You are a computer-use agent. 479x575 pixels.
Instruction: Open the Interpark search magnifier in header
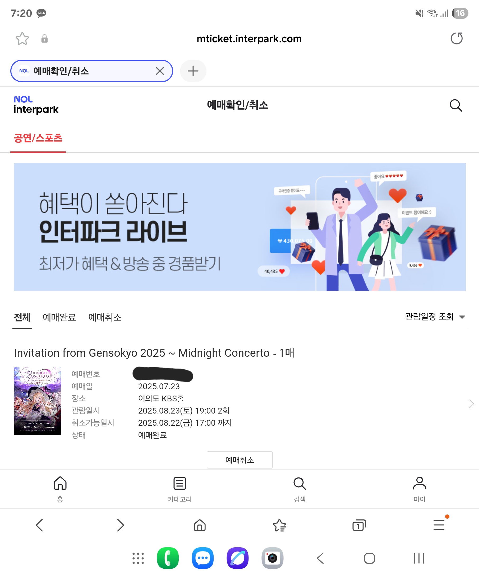456,105
